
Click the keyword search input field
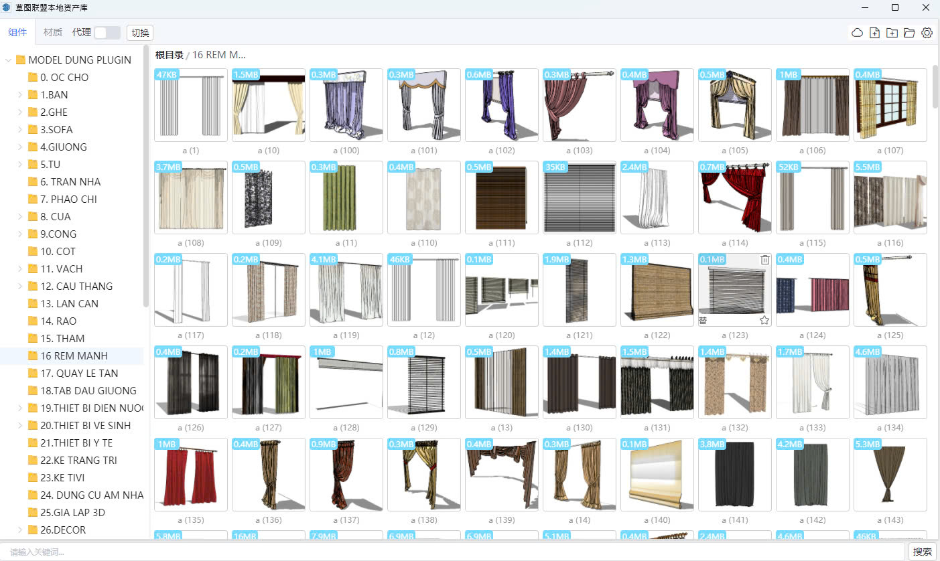(456, 552)
